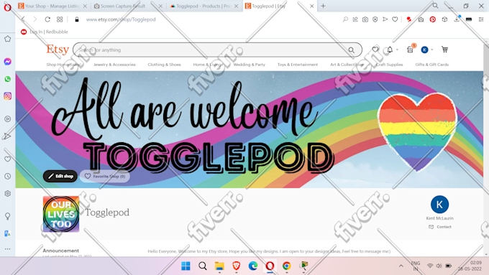The image size is (489, 275).
Task: Open the Log In | Redbubble bookmark
Action: pos(45,32)
